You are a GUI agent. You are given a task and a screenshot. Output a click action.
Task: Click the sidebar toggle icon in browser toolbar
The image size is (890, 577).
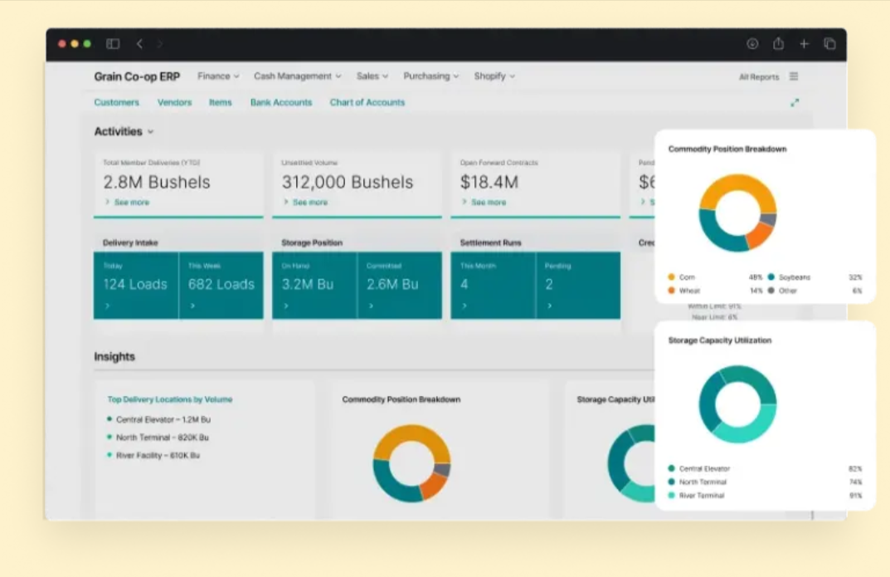coord(113,44)
